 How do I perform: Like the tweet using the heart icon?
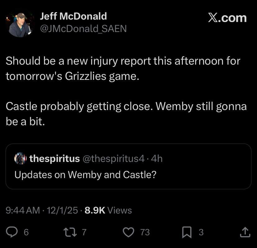pyautogui.click(x=128, y=232)
